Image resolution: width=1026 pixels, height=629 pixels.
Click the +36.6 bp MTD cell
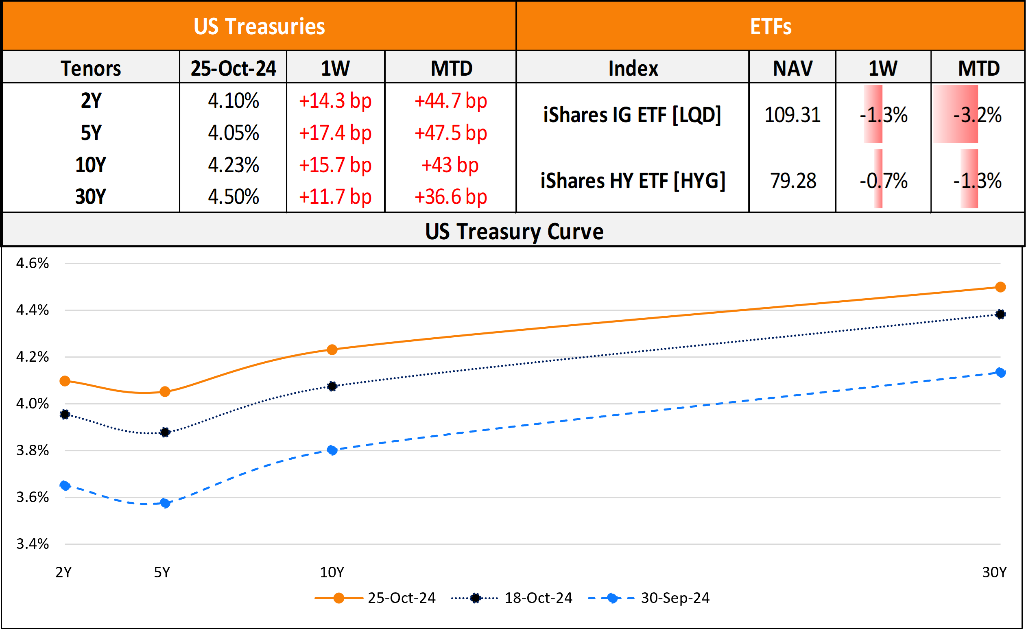pyautogui.click(x=450, y=197)
